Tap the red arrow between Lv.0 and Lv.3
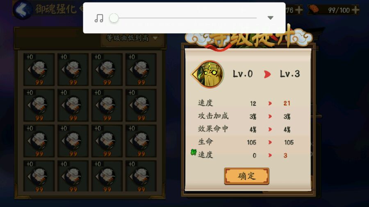Viewport: 369px width, 207px height. (267, 74)
